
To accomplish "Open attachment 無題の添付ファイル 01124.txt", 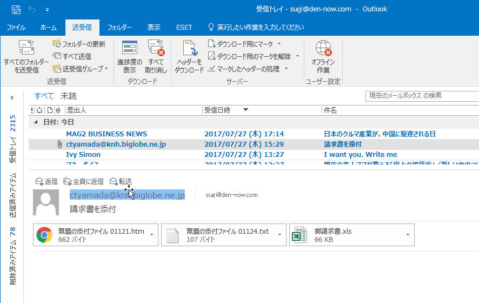I will [x=219, y=235].
